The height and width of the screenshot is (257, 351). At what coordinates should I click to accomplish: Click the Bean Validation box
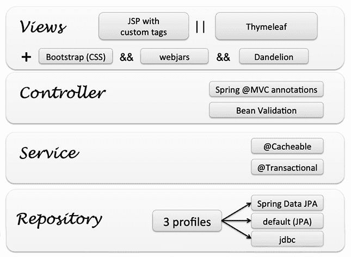tap(266, 111)
